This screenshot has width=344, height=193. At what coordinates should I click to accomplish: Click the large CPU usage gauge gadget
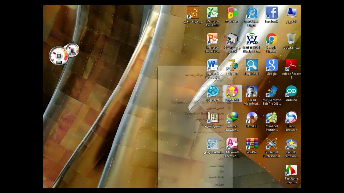click(x=59, y=56)
